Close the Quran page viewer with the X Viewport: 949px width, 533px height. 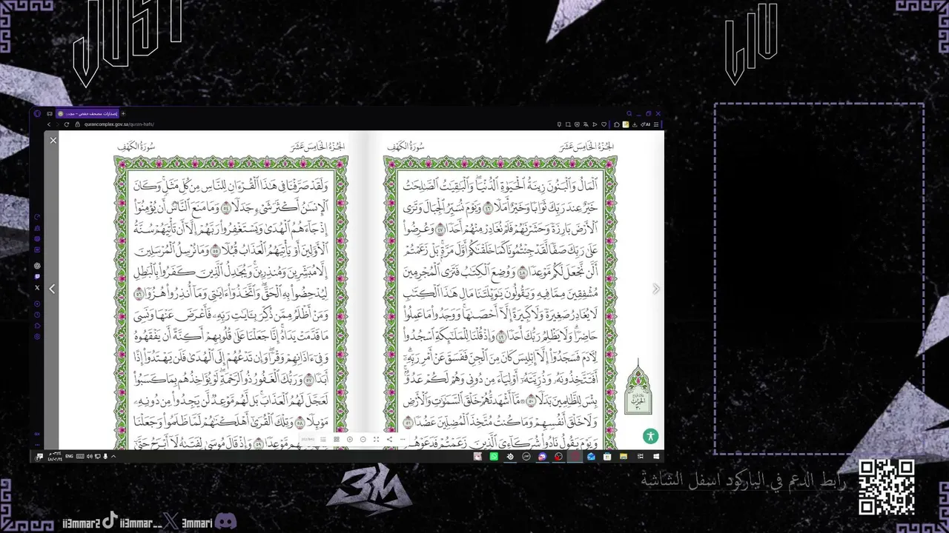[53, 140]
